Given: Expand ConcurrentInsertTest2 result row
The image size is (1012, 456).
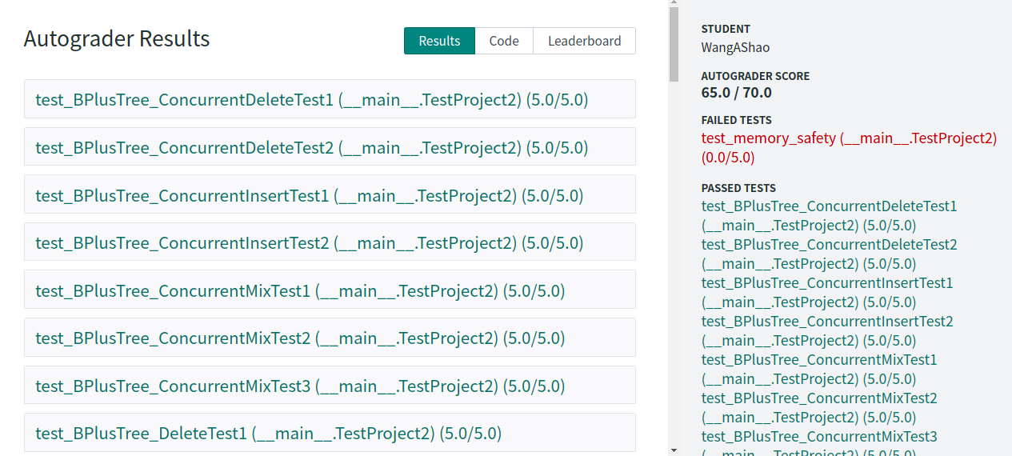Looking at the screenshot, I should click(x=310, y=243).
